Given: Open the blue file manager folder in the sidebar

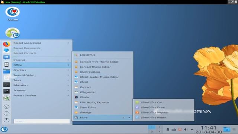Looking at the screenshot, I should coord(6,71).
